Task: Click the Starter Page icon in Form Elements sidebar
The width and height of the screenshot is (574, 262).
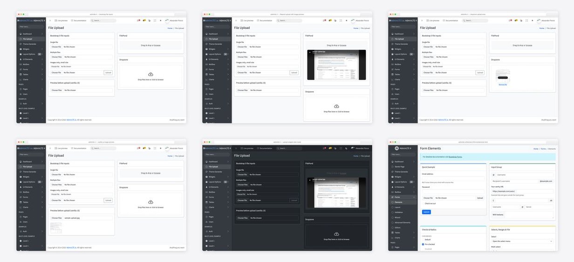Action: [392, 167]
